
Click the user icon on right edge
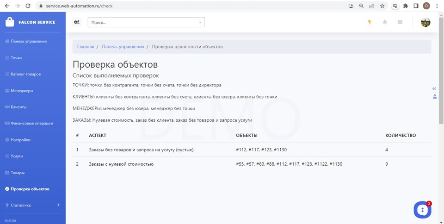point(435,97)
